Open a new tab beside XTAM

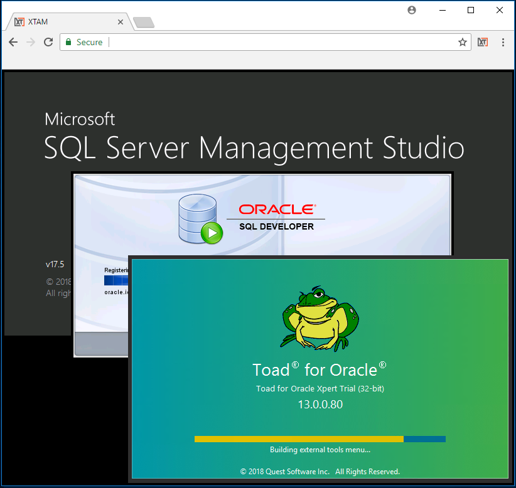click(x=144, y=23)
